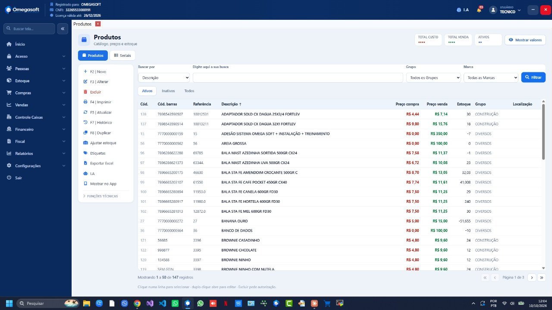Go to next page arrow

(532, 278)
